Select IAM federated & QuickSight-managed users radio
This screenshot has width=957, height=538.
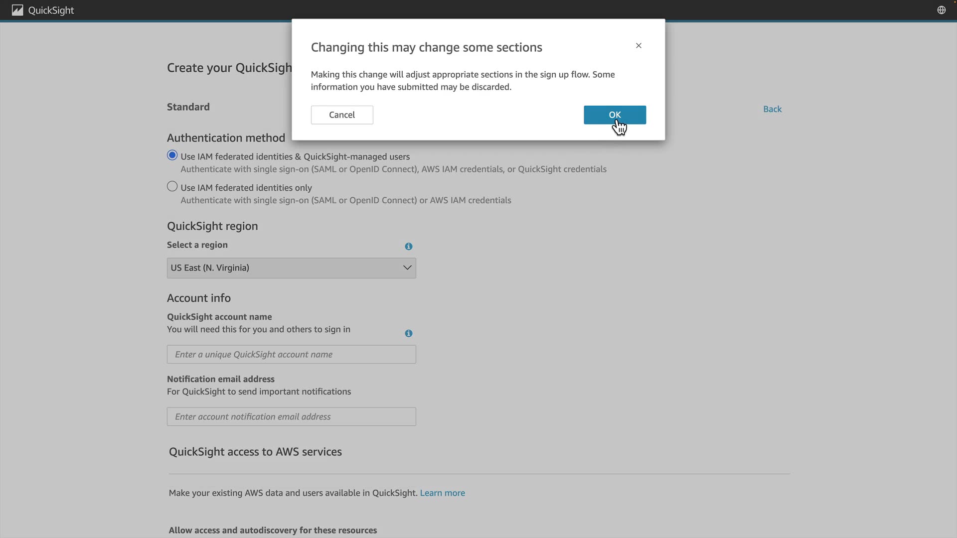tap(172, 155)
